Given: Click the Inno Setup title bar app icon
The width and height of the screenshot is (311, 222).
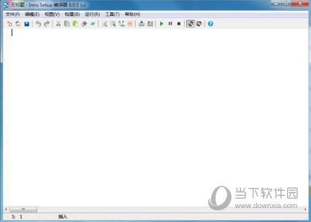Looking at the screenshot, I should (6, 5).
